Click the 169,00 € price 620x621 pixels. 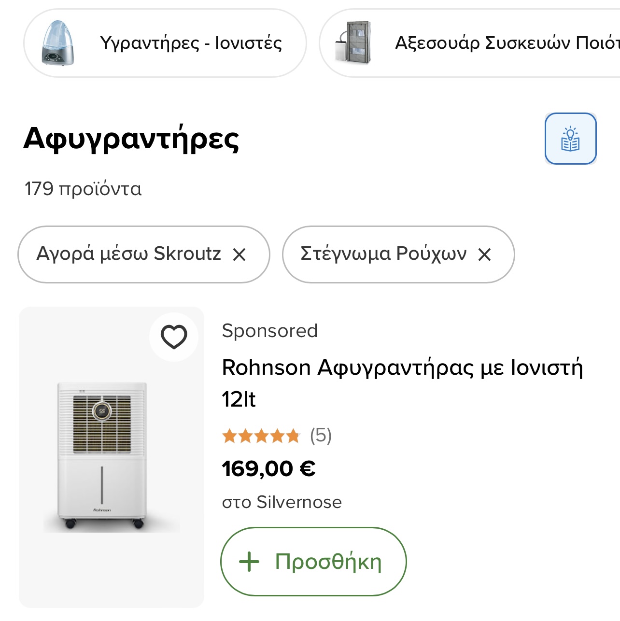pyautogui.click(x=268, y=469)
